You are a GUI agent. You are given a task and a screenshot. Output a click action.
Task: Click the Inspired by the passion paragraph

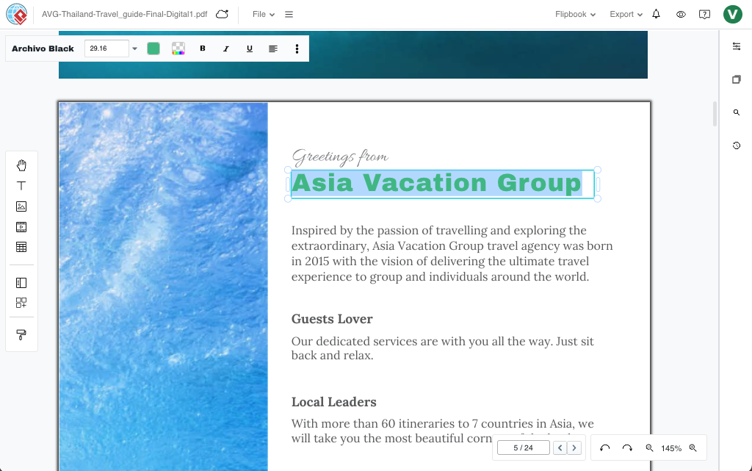452,254
